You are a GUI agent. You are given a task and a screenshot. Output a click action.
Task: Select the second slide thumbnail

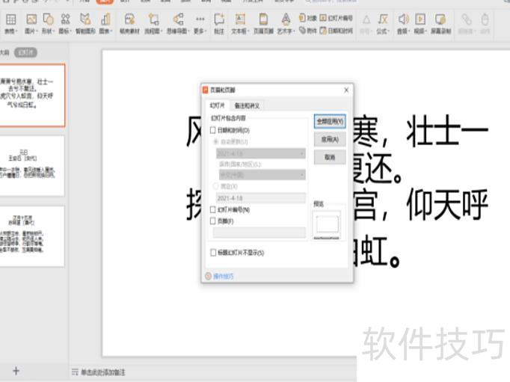[x=32, y=165]
